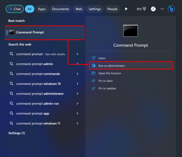This screenshot has width=182, height=157.
Task: Expand chevron next to 'command prompt admin run'
Action: [x=77, y=103]
